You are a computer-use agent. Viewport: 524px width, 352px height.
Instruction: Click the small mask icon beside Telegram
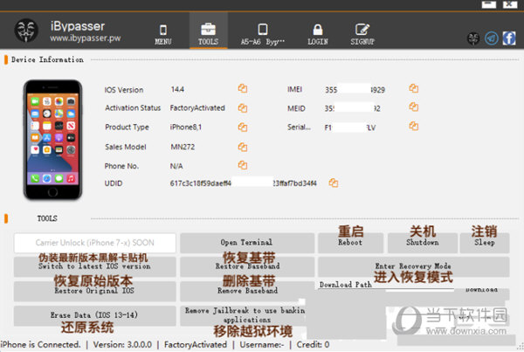tap(473, 38)
